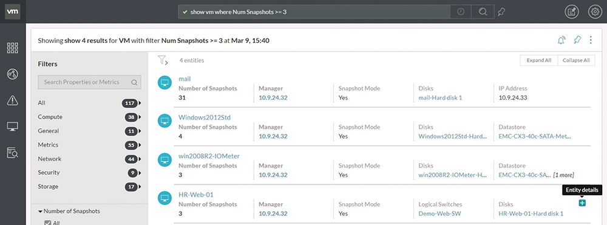Open the settings gear icon

click(595, 11)
